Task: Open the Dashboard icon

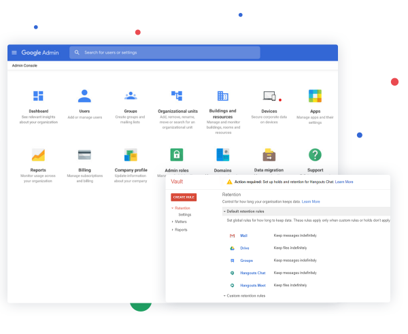Action: 38,96
